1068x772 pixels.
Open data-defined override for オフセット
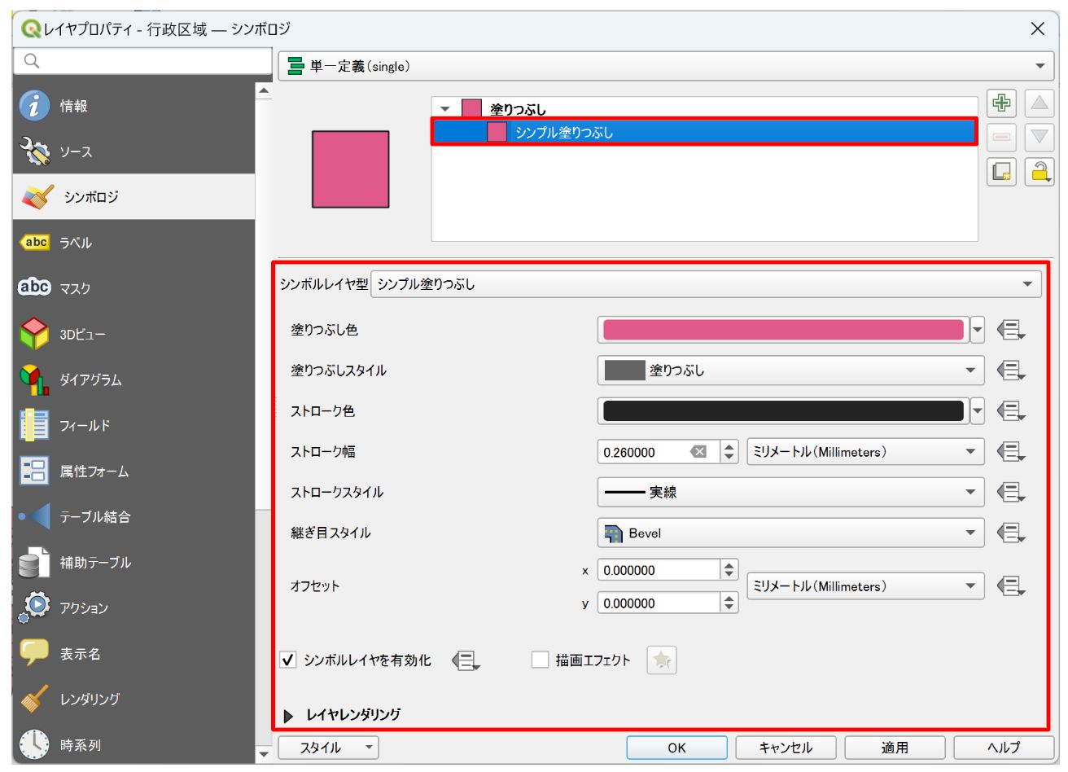(x=1011, y=586)
